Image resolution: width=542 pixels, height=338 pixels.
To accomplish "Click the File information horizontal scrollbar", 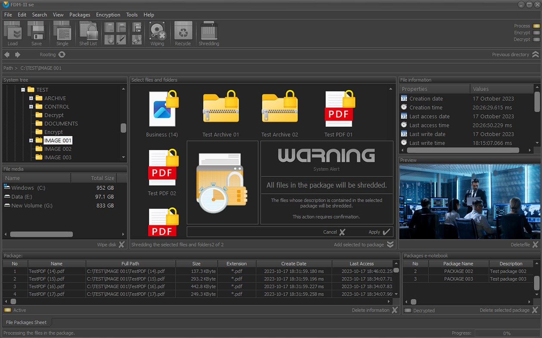I will pyautogui.click(x=463, y=151).
